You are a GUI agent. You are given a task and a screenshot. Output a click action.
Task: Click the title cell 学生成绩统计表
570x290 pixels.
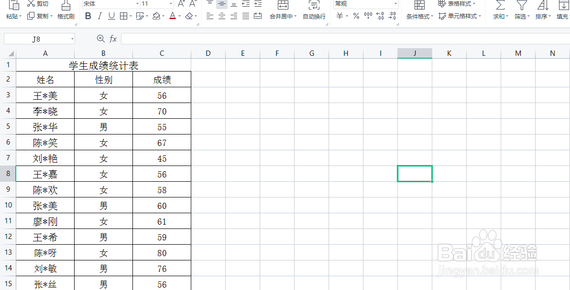pos(104,65)
